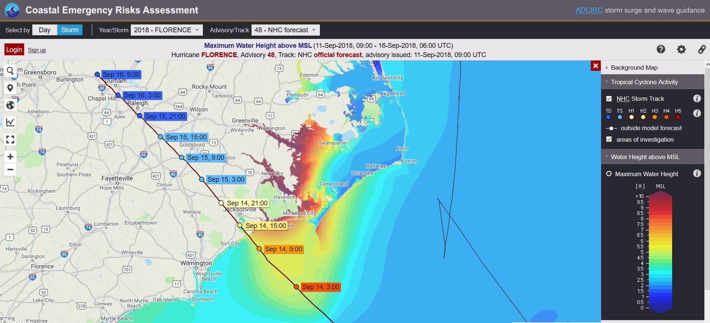Collapse the Water Height above MSL section
This screenshot has width=710, height=323.
pyautogui.click(x=652, y=157)
